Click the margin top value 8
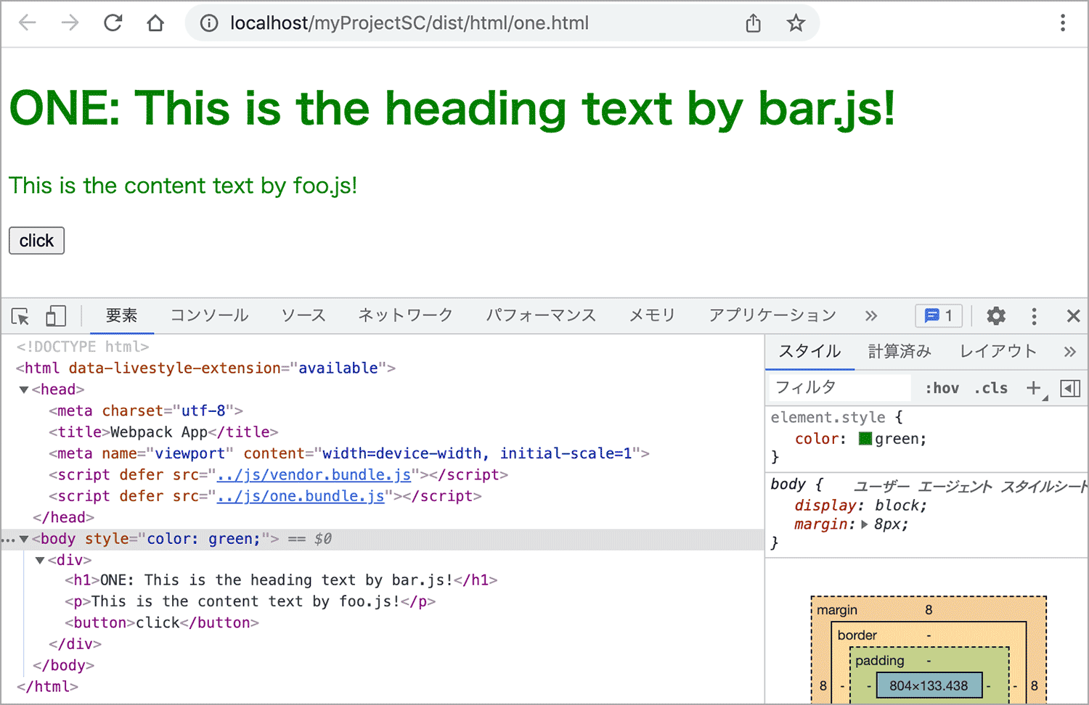 tap(929, 610)
